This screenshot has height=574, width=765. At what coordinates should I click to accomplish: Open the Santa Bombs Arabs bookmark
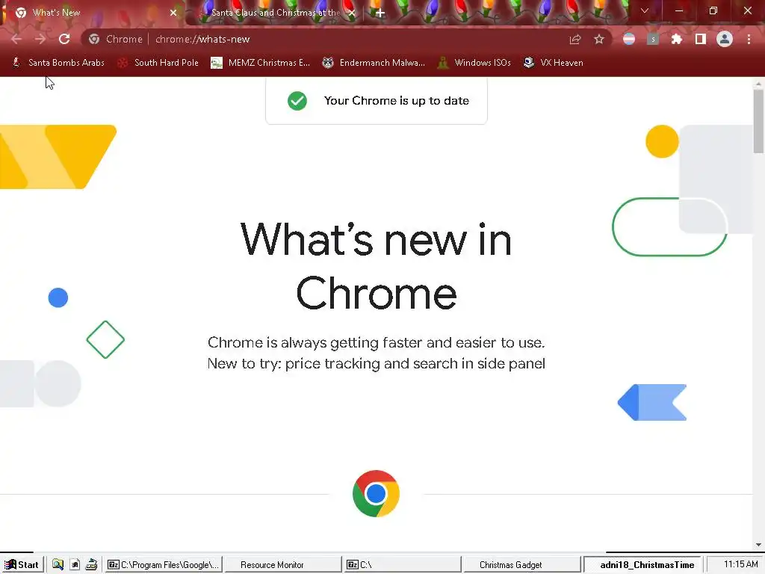(x=58, y=63)
